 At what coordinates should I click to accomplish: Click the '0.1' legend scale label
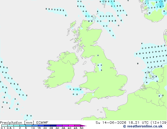3,128
